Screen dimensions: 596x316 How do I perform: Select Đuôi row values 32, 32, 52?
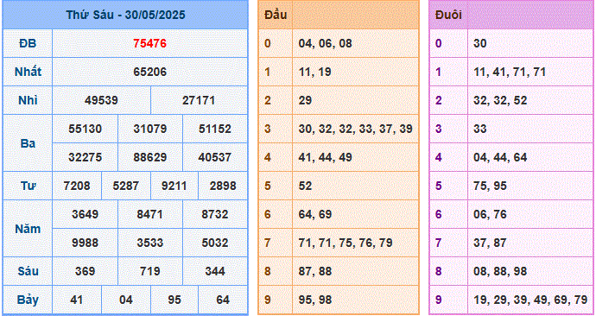[x=500, y=100]
